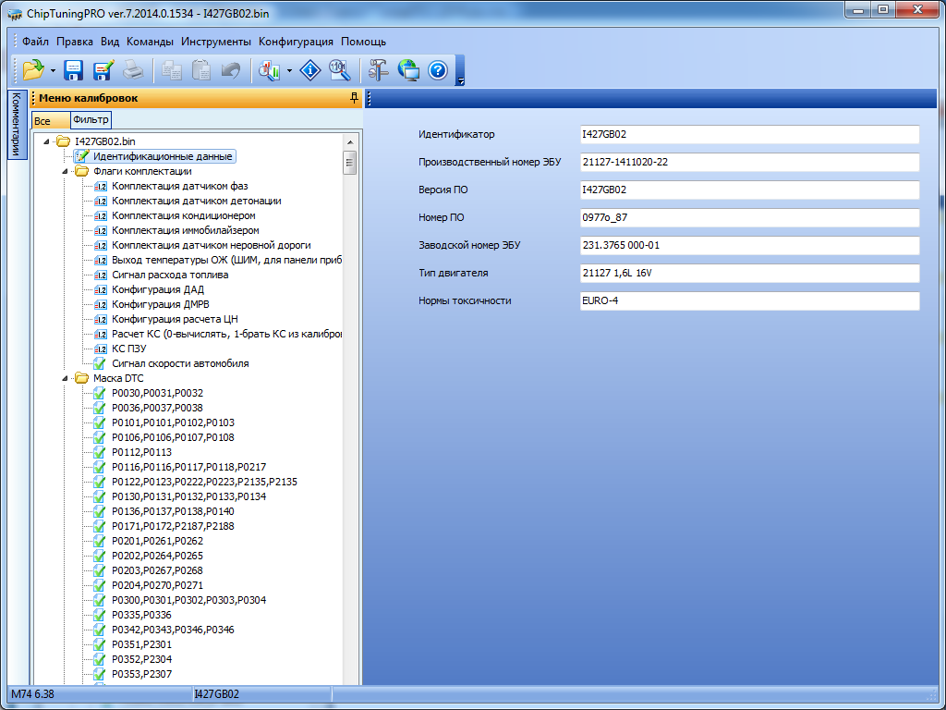Open the Команды menu
This screenshot has width=946, height=710.
[150, 42]
